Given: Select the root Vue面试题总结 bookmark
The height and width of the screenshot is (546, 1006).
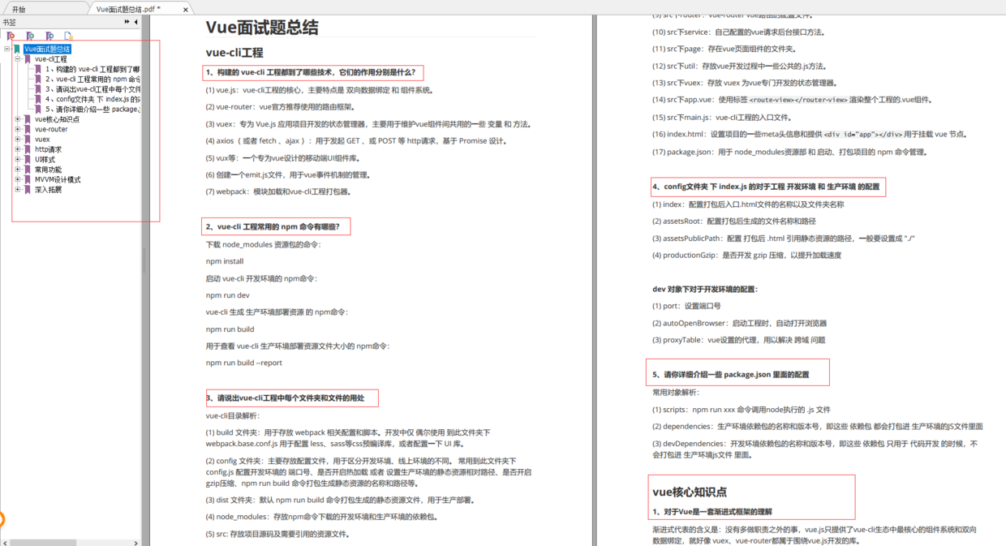Looking at the screenshot, I should pos(49,47).
